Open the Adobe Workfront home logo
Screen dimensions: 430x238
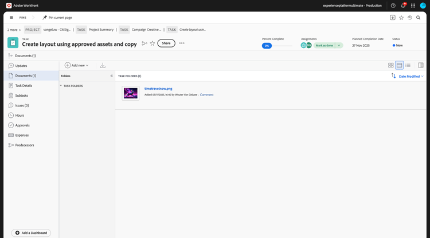[x=22, y=6]
